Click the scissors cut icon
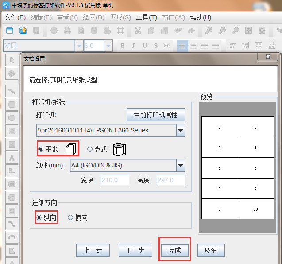This screenshot has height=264, width=282. tap(138, 31)
